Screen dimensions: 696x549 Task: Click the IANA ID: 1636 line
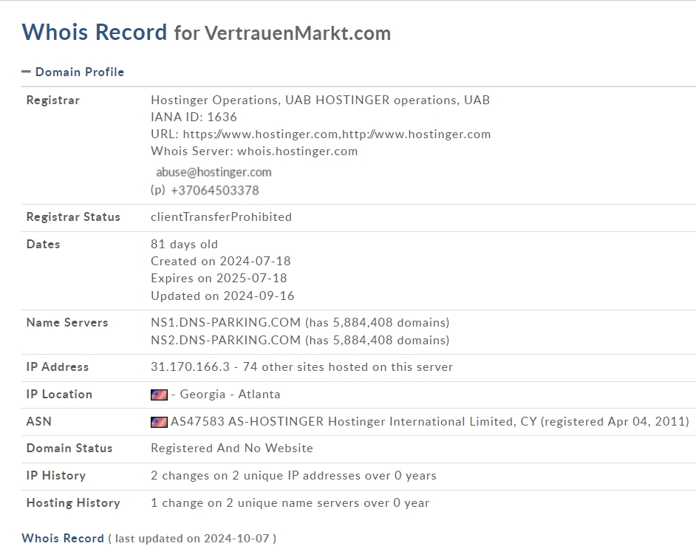click(x=194, y=117)
